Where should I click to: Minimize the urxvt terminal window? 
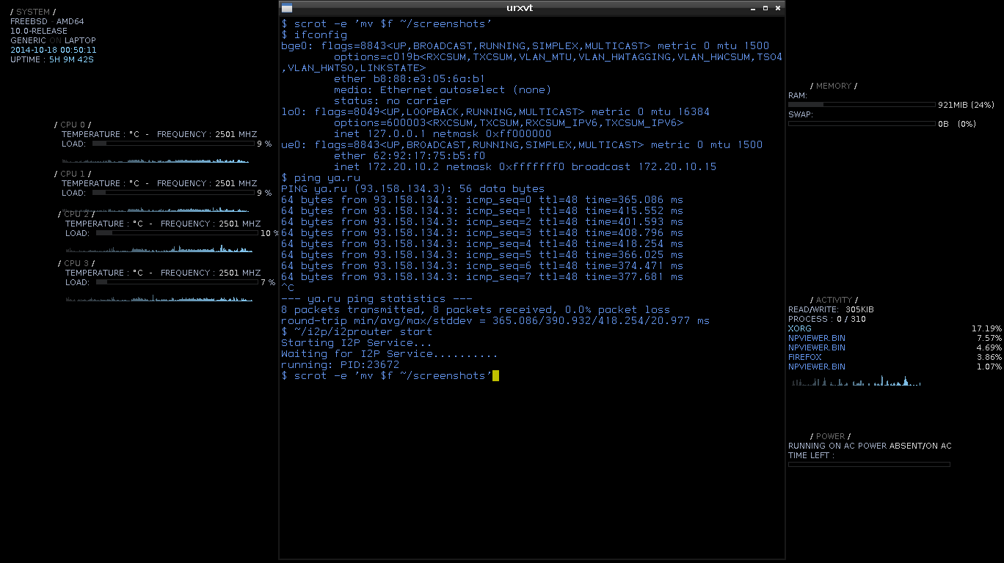pos(753,8)
